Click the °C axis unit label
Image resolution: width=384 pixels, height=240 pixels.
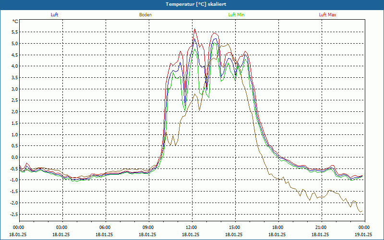point(15,22)
